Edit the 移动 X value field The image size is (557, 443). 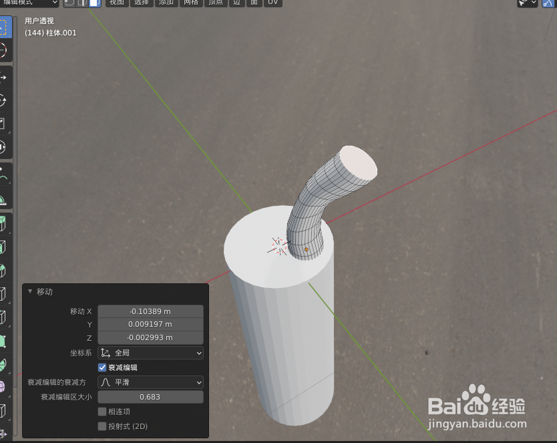pyautogui.click(x=150, y=311)
